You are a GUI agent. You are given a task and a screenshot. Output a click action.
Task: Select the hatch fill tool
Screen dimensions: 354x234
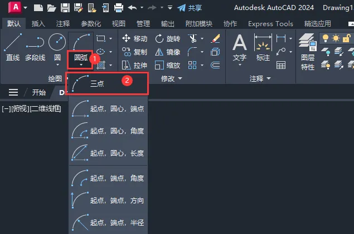101,65
